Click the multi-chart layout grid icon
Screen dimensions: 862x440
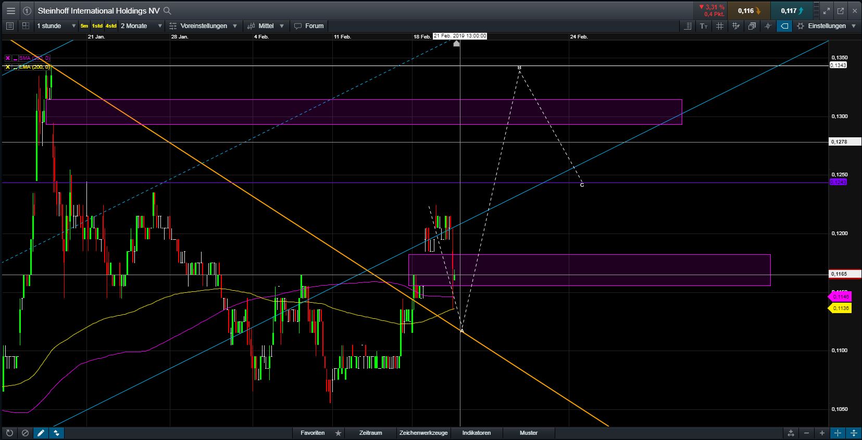[25, 26]
